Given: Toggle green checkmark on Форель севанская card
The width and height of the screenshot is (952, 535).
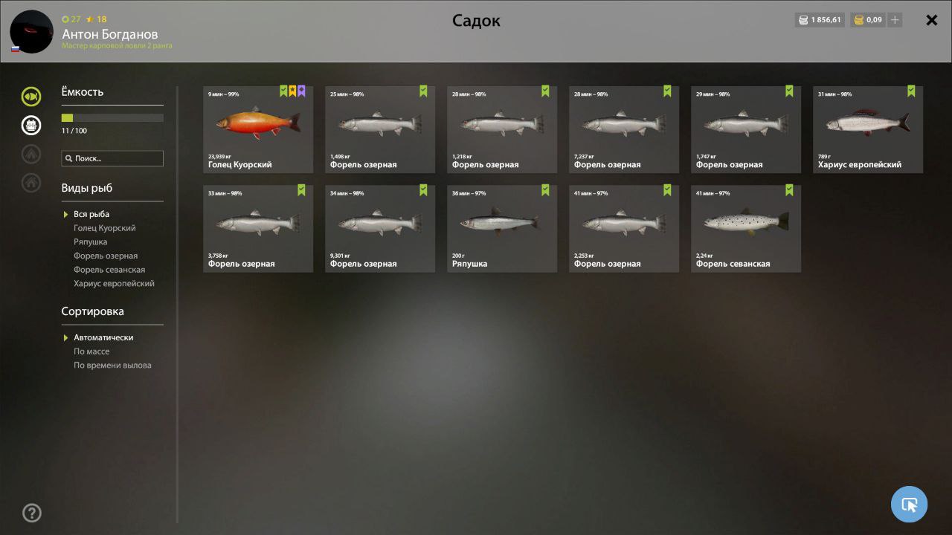Looking at the screenshot, I should tap(789, 189).
